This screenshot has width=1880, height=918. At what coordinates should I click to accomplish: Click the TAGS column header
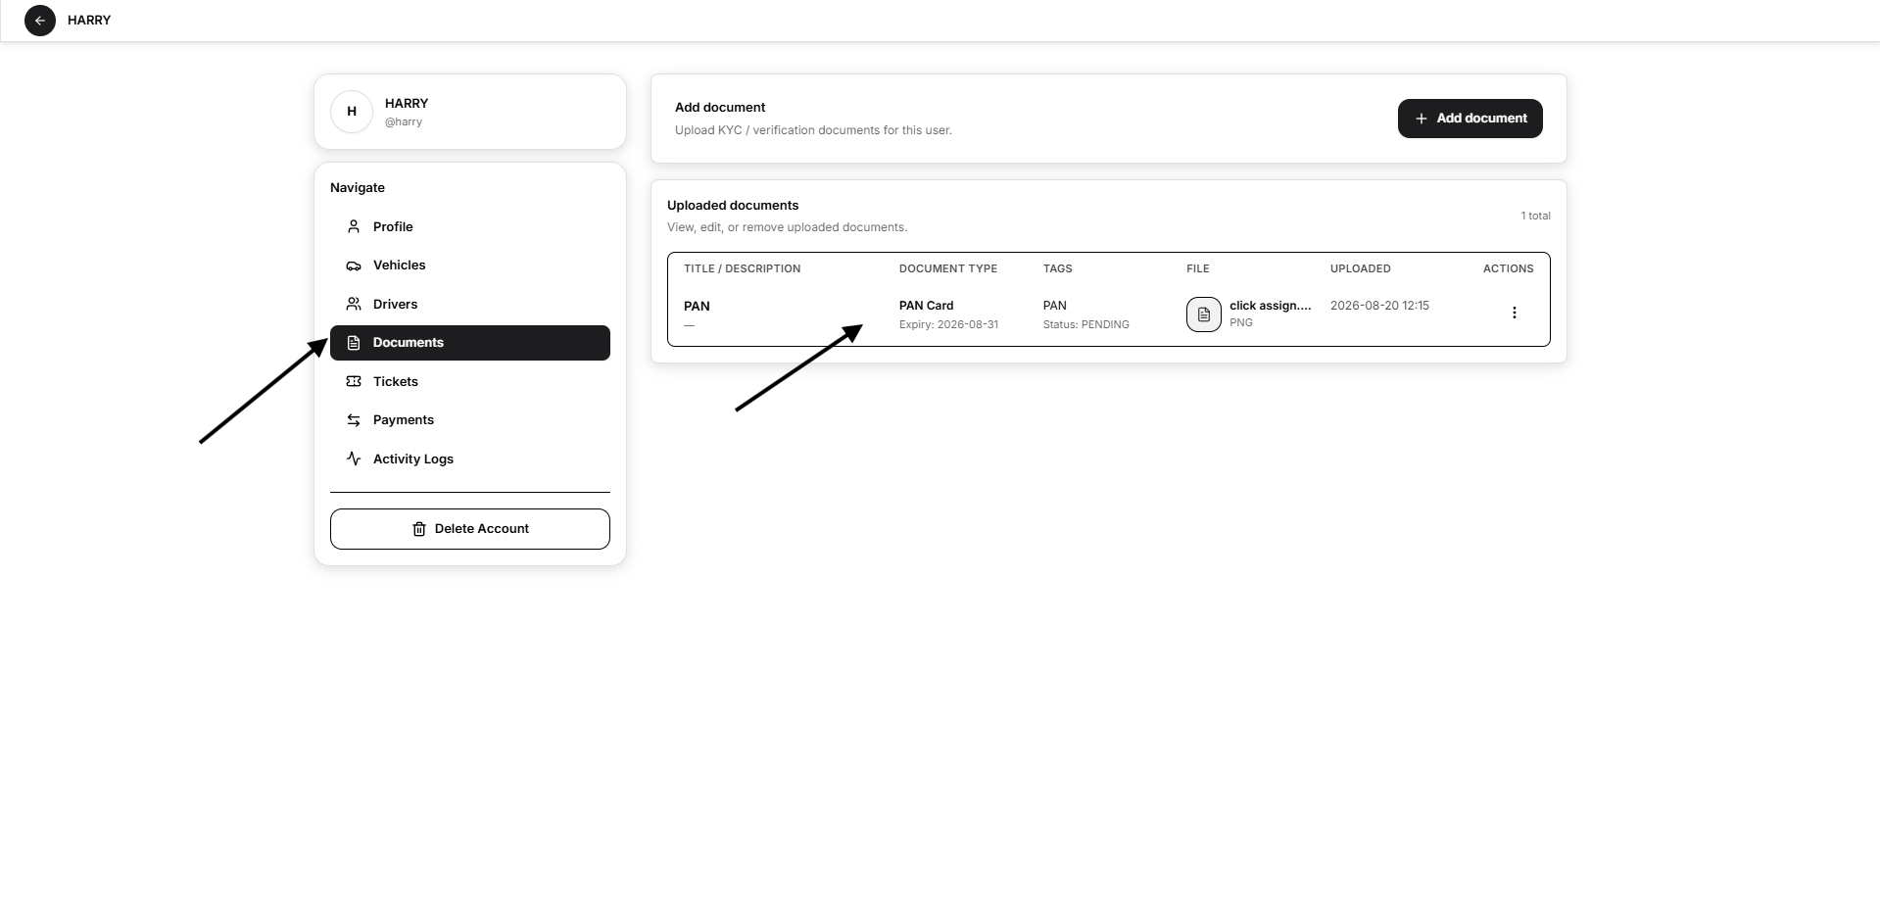pyautogui.click(x=1057, y=268)
